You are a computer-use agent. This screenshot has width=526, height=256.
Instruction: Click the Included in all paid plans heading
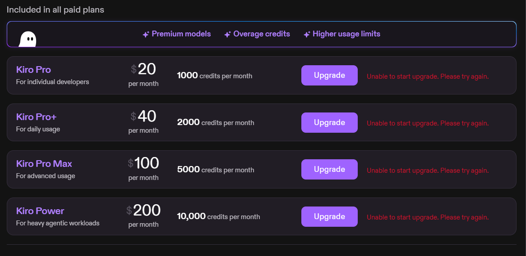[x=55, y=10]
